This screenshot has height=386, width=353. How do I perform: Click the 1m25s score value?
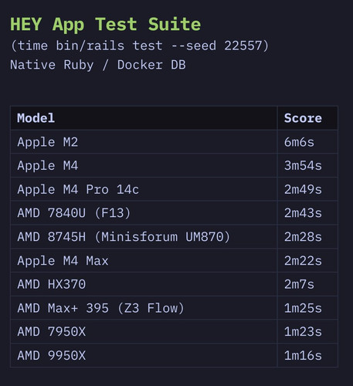(303, 308)
